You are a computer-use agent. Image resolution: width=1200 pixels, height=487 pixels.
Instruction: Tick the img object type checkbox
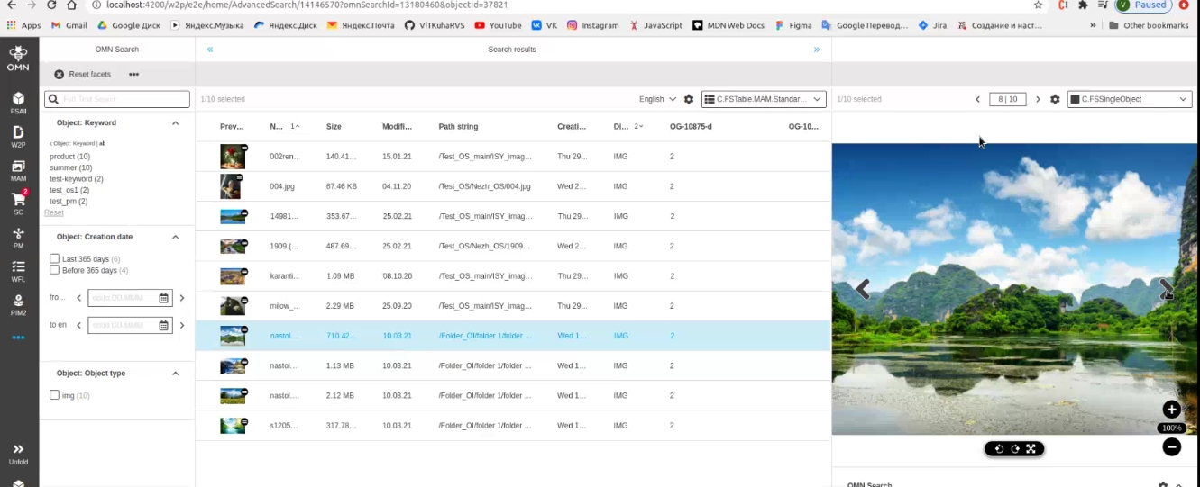(55, 395)
